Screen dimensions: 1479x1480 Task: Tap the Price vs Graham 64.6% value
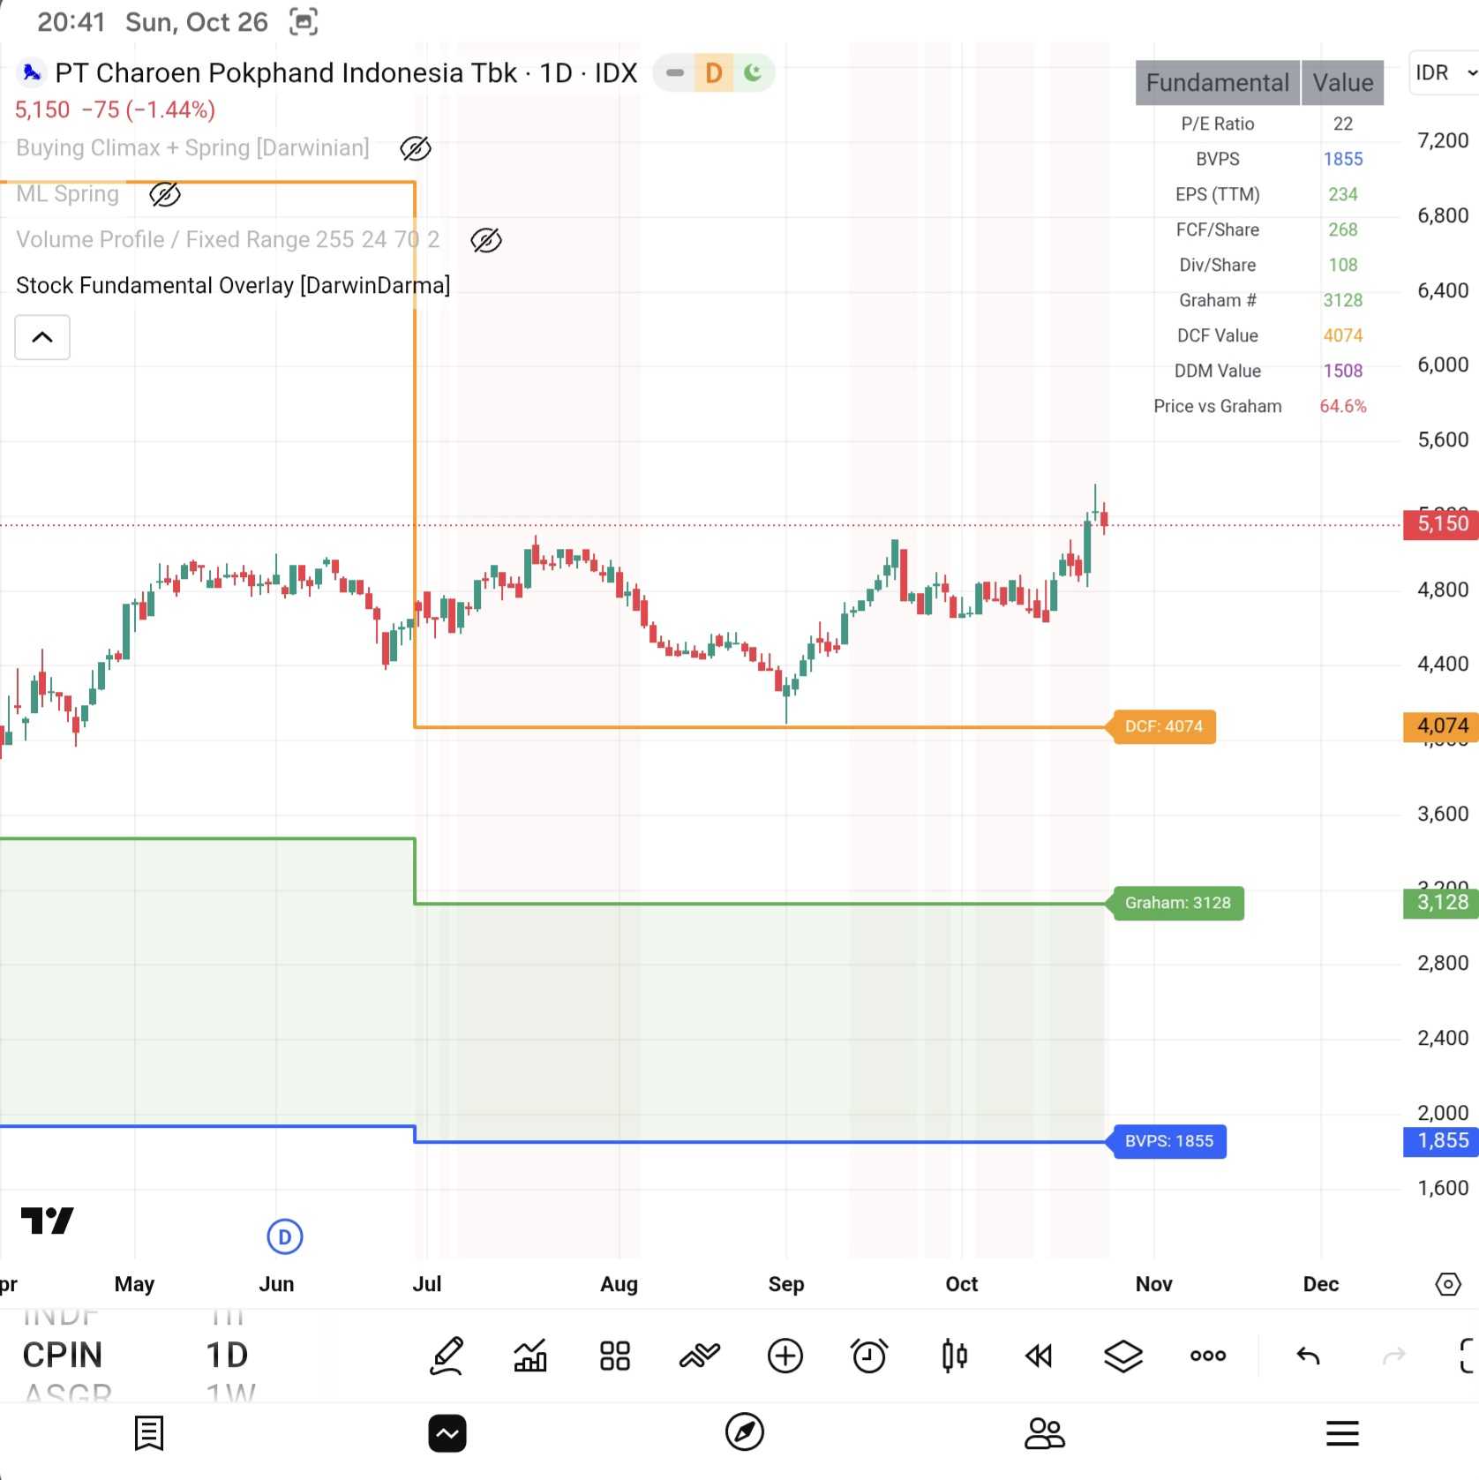point(1343,406)
